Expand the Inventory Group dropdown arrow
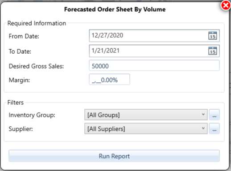The height and width of the screenshot is (171, 231). [x=203, y=115]
